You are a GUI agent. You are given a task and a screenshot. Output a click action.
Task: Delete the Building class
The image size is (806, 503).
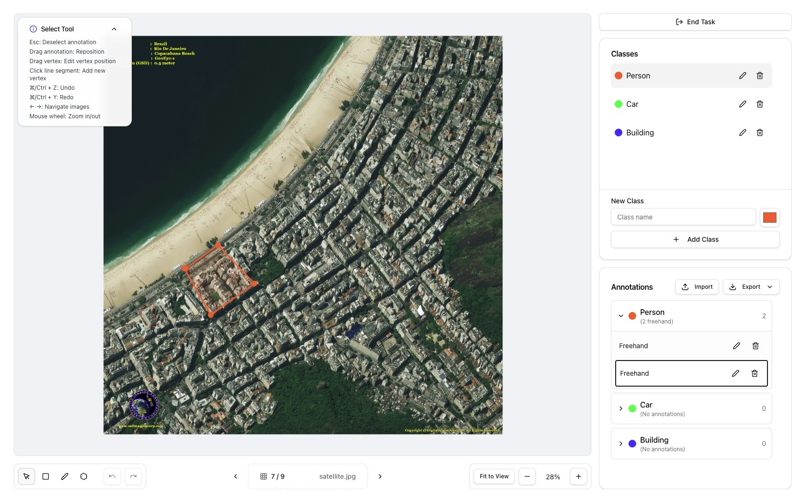point(760,133)
